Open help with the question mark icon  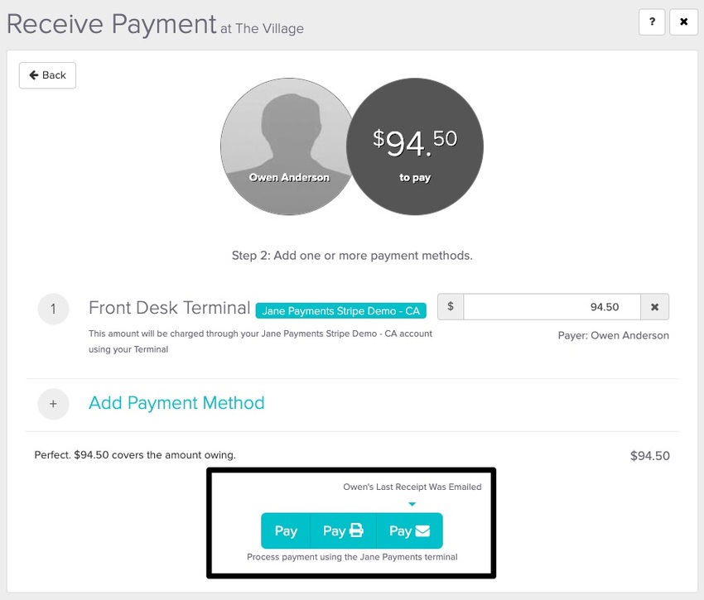click(x=652, y=22)
